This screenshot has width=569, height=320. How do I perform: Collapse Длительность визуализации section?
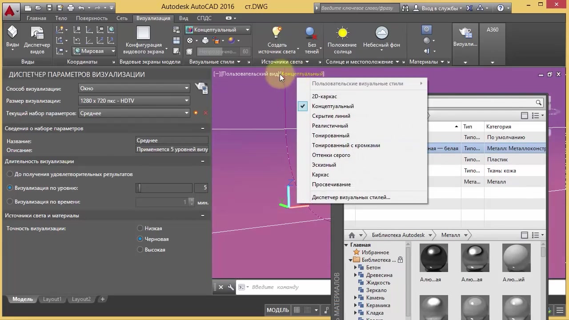pos(203,161)
